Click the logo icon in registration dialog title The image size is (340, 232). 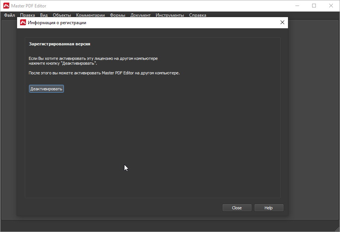pos(23,23)
